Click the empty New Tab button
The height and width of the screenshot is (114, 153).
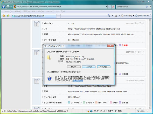[58, 16]
